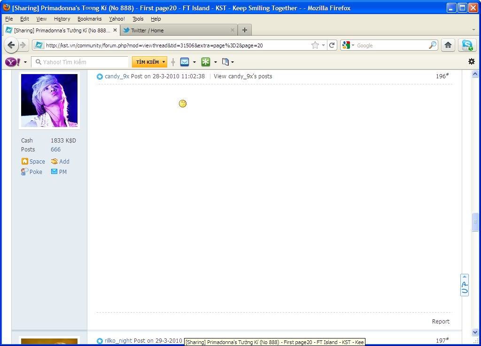Click the Yahoo toolbar resize grip handle
Screen dimensions: 481x346
click(173, 62)
